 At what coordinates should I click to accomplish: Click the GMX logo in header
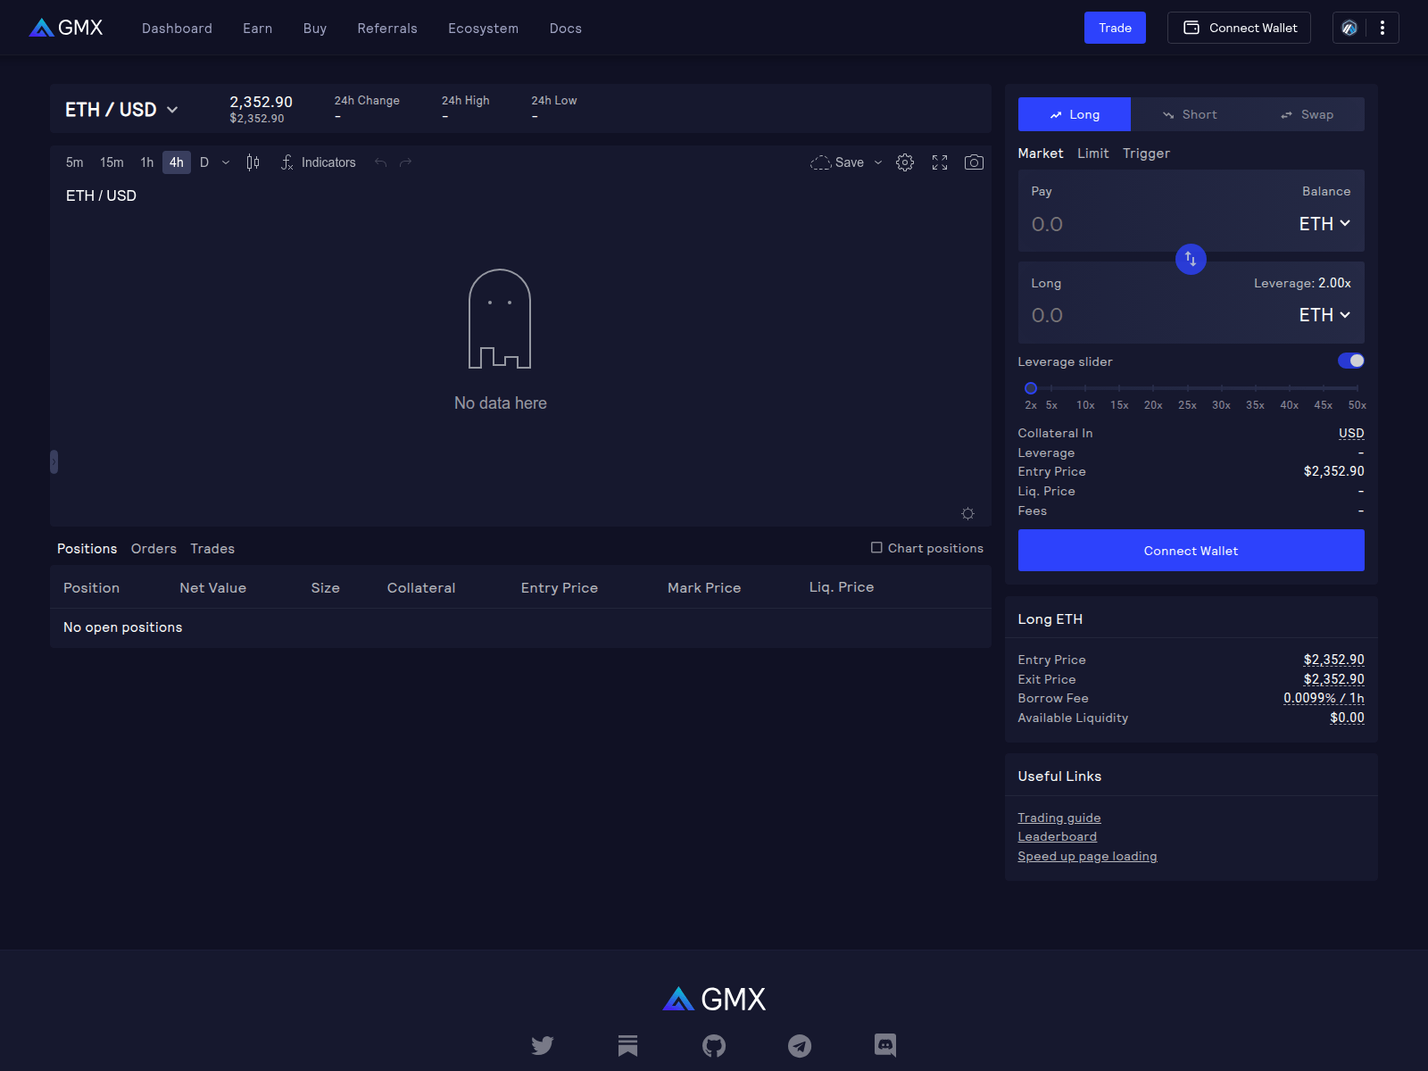(x=66, y=28)
